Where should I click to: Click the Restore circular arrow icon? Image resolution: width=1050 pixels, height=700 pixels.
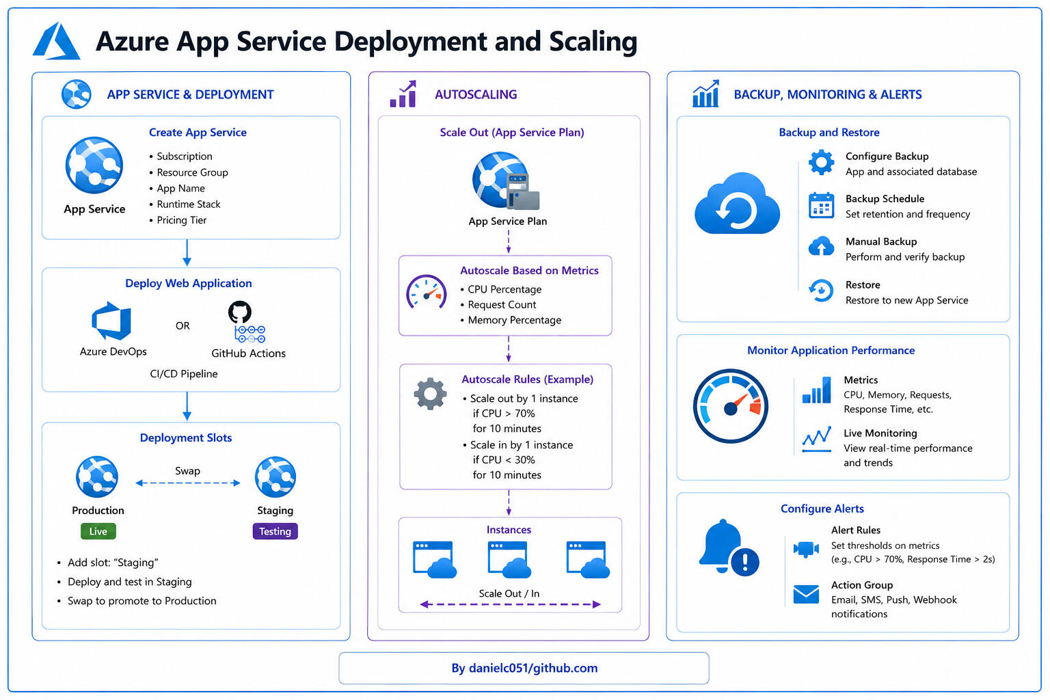coord(821,291)
